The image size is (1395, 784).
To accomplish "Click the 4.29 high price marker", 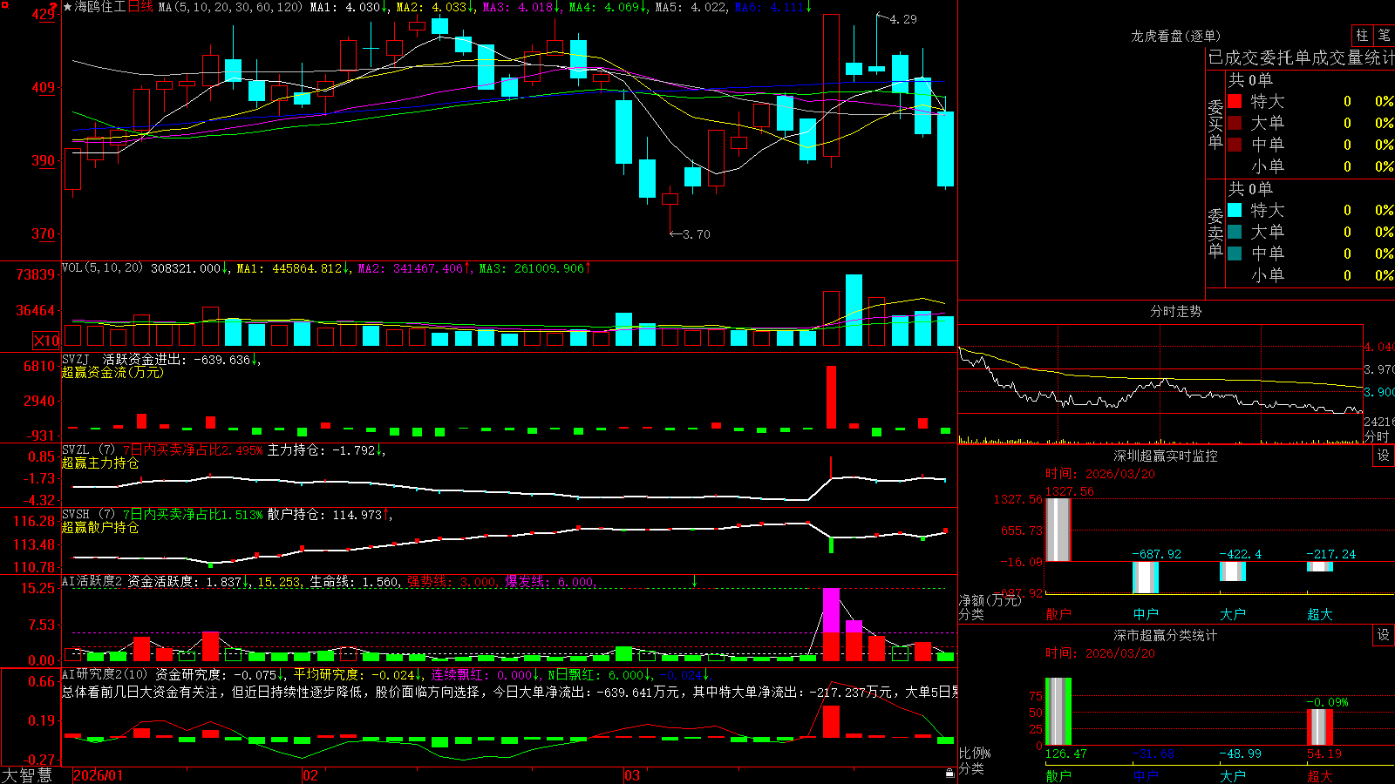I will click(x=903, y=19).
